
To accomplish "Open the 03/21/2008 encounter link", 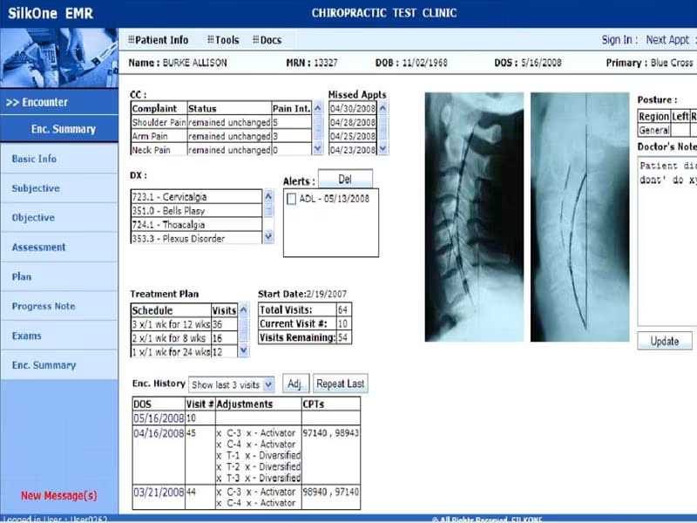I will point(159,492).
